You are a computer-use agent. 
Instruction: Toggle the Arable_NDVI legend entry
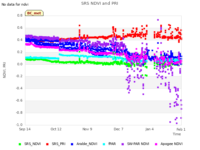tap(84, 144)
